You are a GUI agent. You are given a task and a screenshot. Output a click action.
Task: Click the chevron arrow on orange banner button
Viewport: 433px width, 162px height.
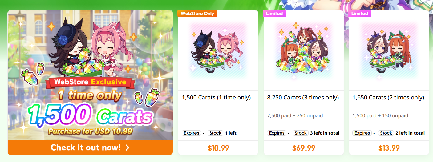coord(127,148)
